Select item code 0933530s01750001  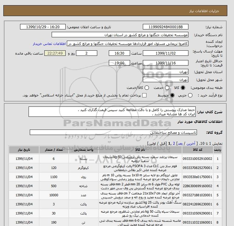coord(198,177)
